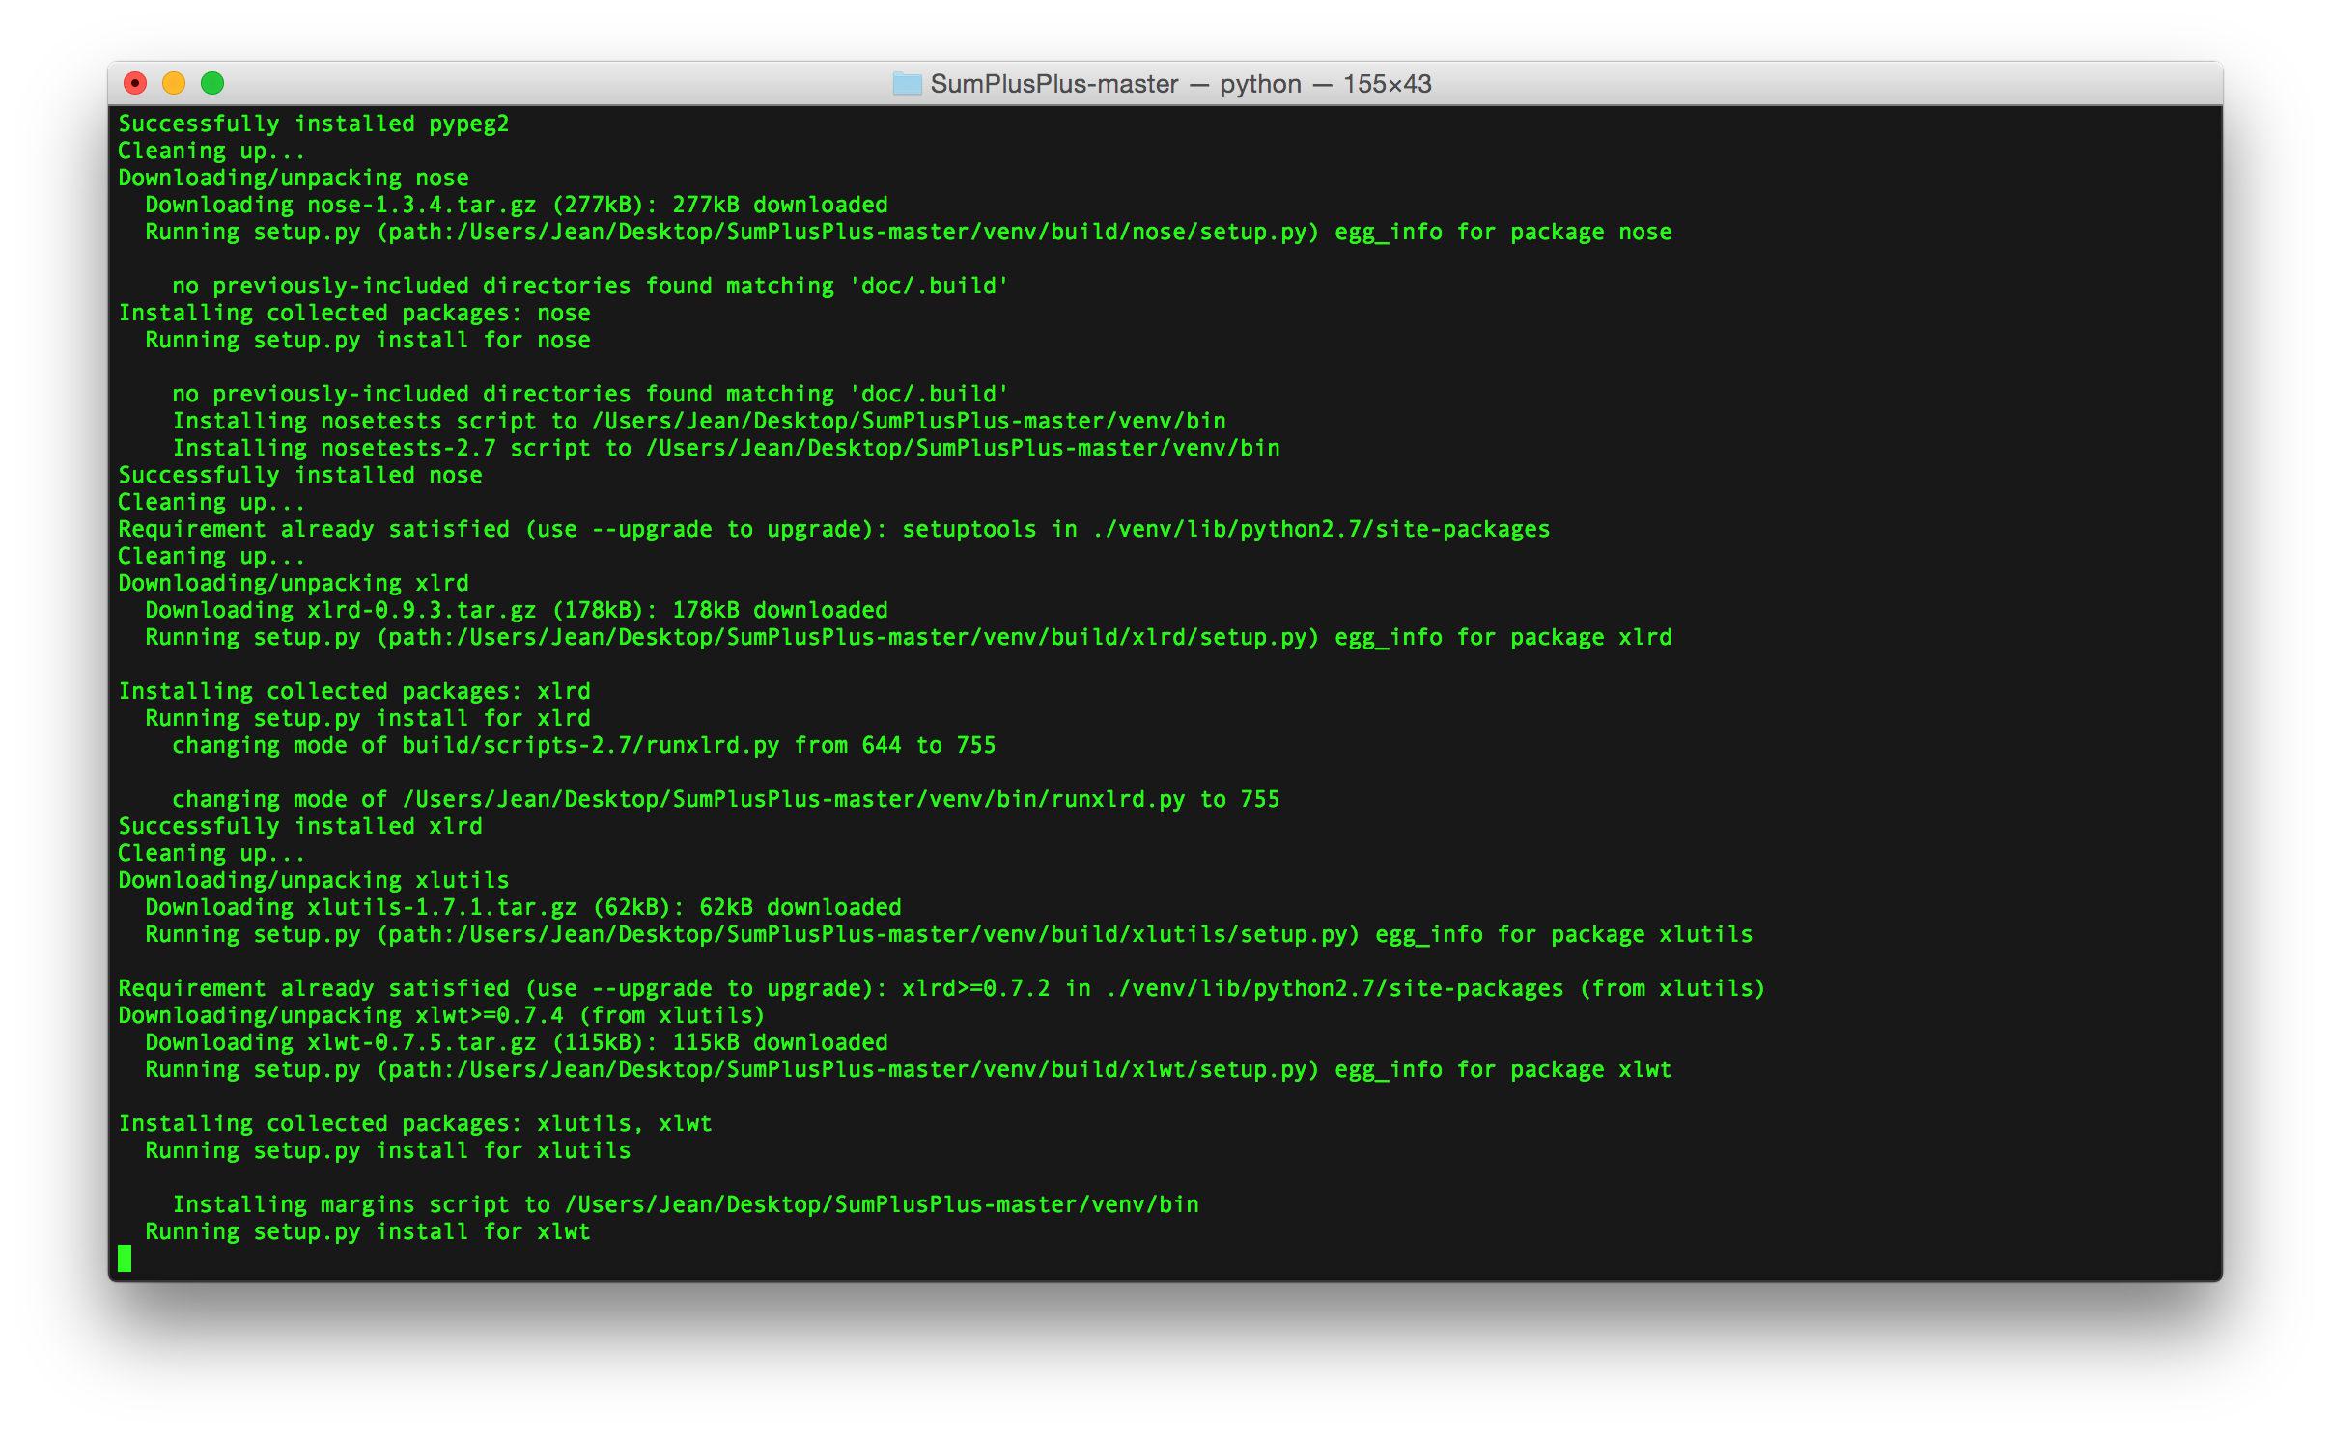The width and height of the screenshot is (2331, 1436).
Task: Click 'egg_info for package xlrd' line
Action: click(909, 637)
